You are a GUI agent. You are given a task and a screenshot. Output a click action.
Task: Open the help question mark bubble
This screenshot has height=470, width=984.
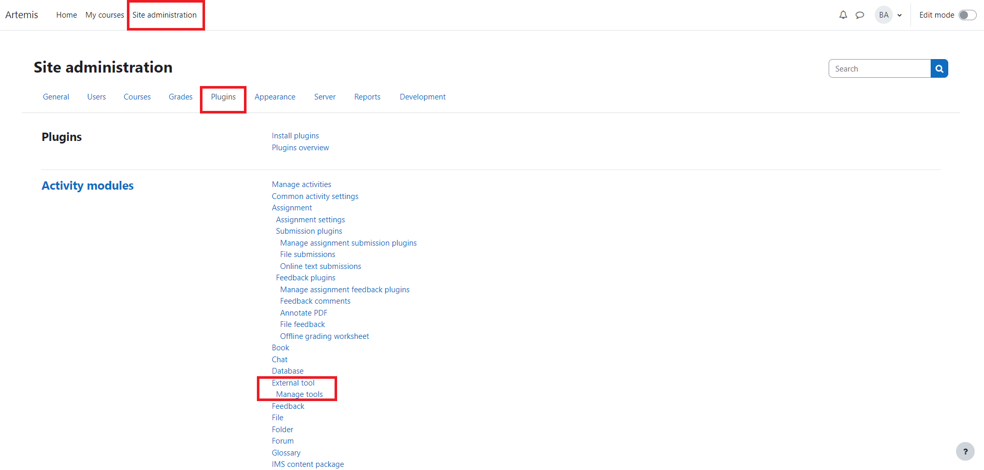pos(965,451)
